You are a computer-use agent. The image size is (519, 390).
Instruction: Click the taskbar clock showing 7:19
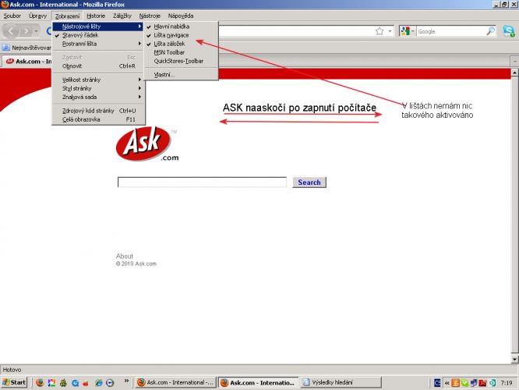507,383
